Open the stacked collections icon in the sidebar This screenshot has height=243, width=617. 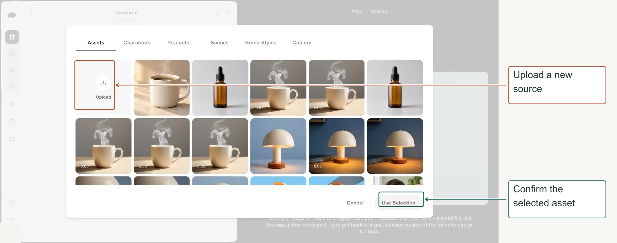click(12, 121)
